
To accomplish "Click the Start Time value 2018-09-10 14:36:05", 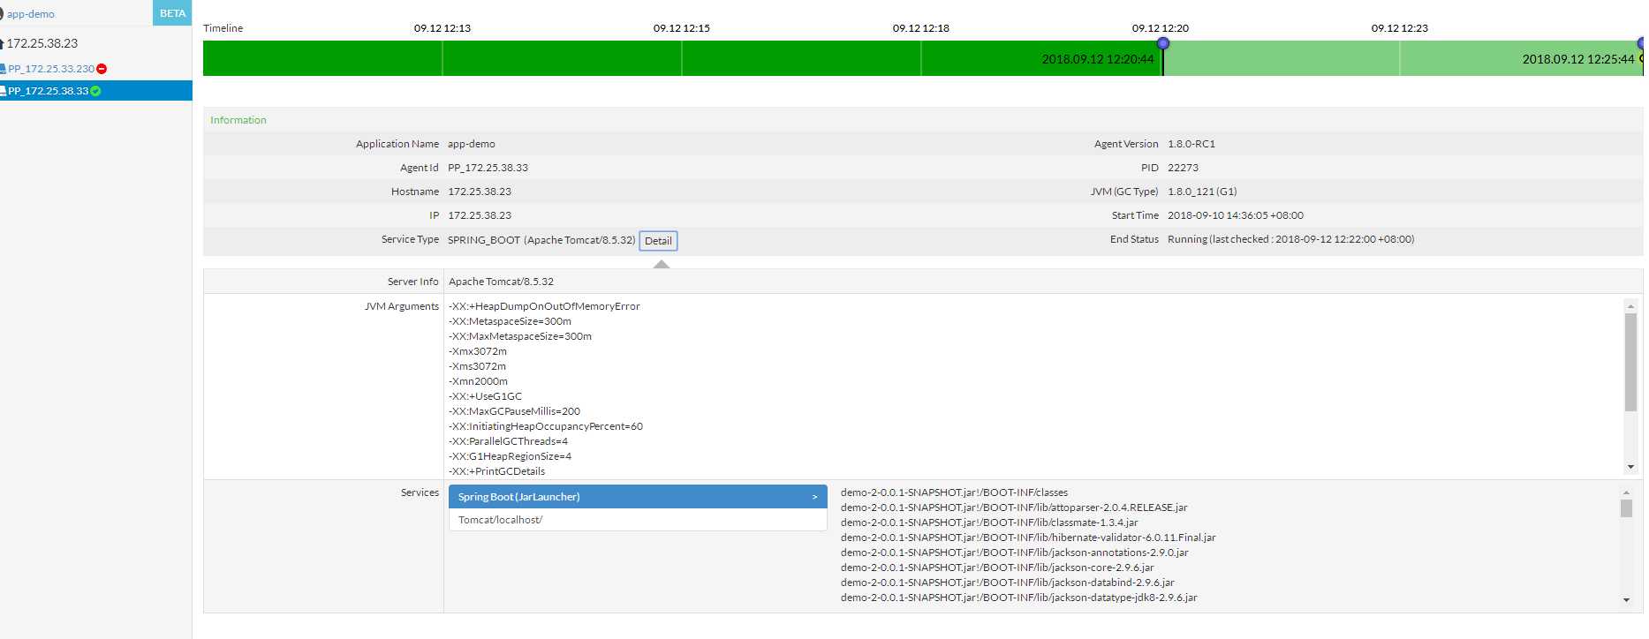I will point(1236,215).
